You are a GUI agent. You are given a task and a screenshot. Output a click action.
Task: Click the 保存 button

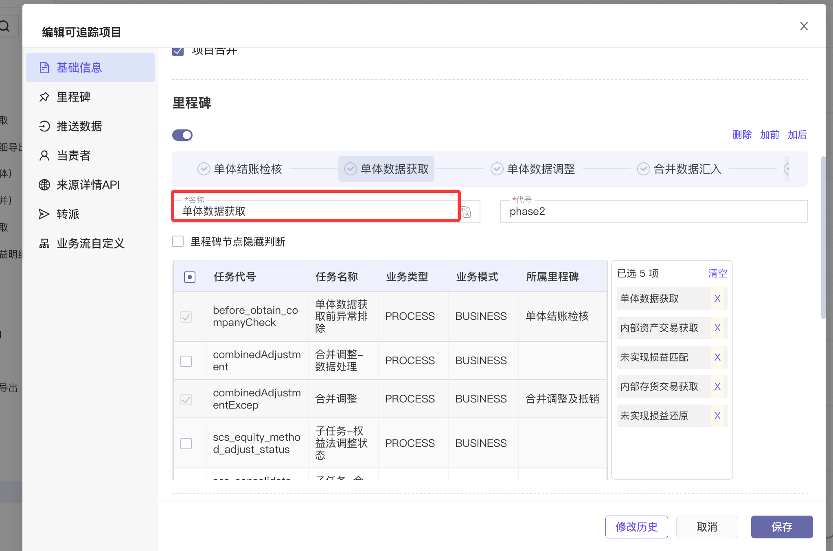pos(782,527)
